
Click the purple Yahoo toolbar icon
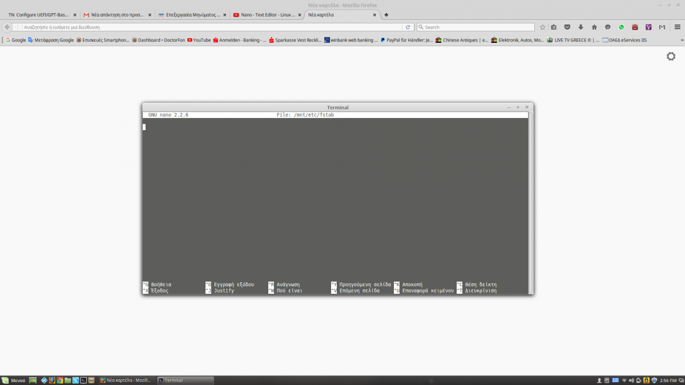pos(648,27)
